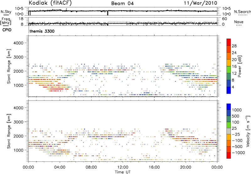Click the '100' label on velocity colorbar
251x174 pixels.
tap(235, 122)
